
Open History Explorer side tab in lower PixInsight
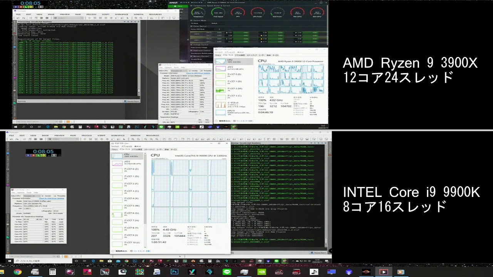tap(8, 246)
